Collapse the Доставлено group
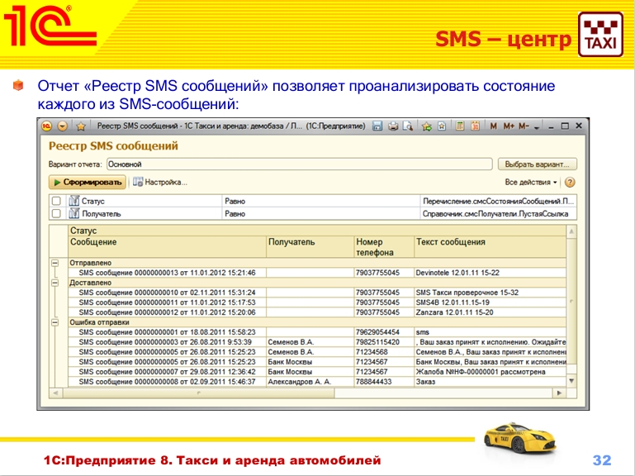This screenshot has height=476, width=635. point(56,283)
